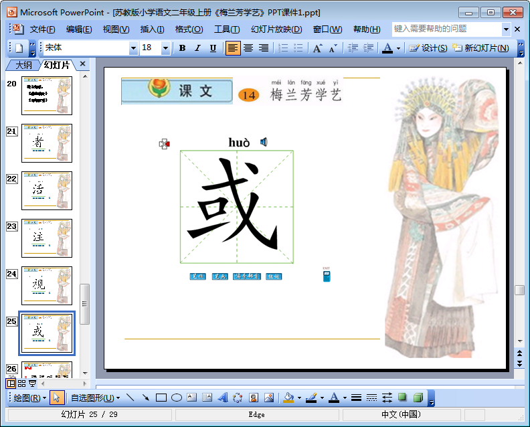Click Decrease Indent icon
The width and height of the screenshot is (530, 427).
click(353, 48)
